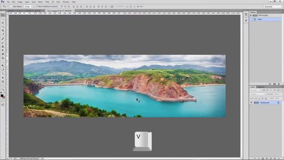Image resolution: width=284 pixels, height=160 pixels.
Task: Switch to the Channels tab
Action: 260,87
